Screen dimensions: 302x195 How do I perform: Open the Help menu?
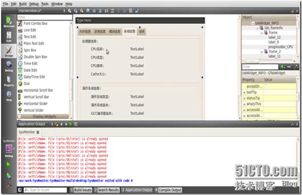click(x=69, y=4)
